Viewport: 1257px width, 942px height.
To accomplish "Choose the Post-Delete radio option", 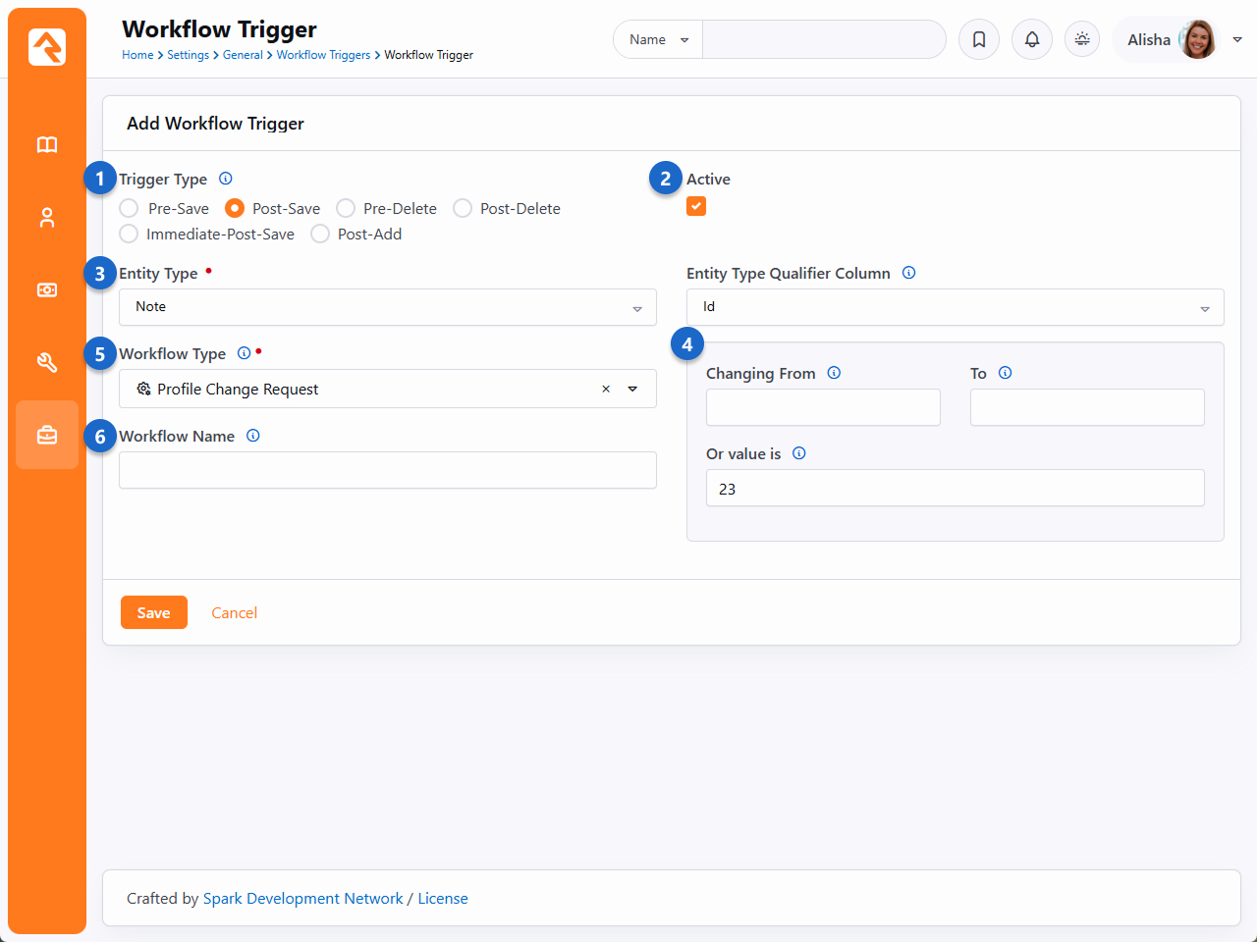I will coord(463,209).
